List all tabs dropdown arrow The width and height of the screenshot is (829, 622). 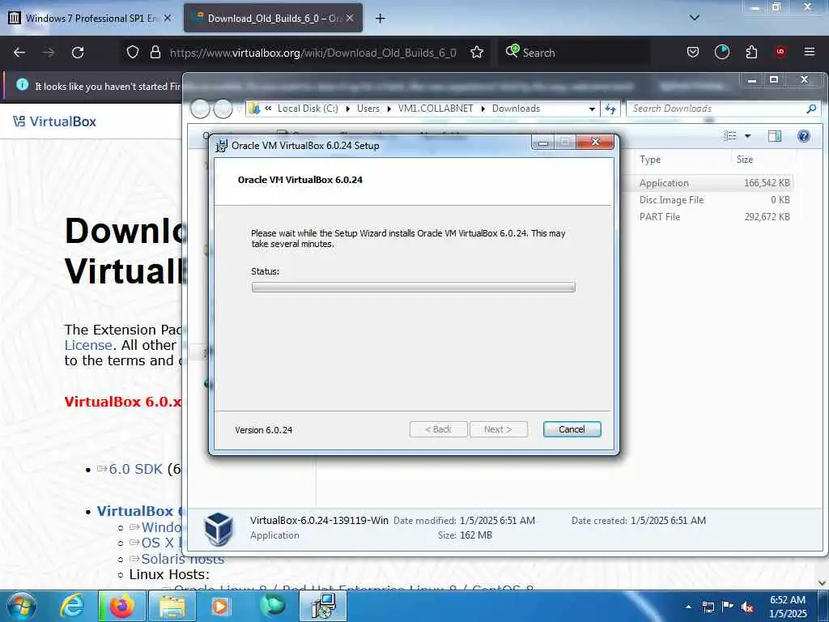pyautogui.click(x=695, y=18)
